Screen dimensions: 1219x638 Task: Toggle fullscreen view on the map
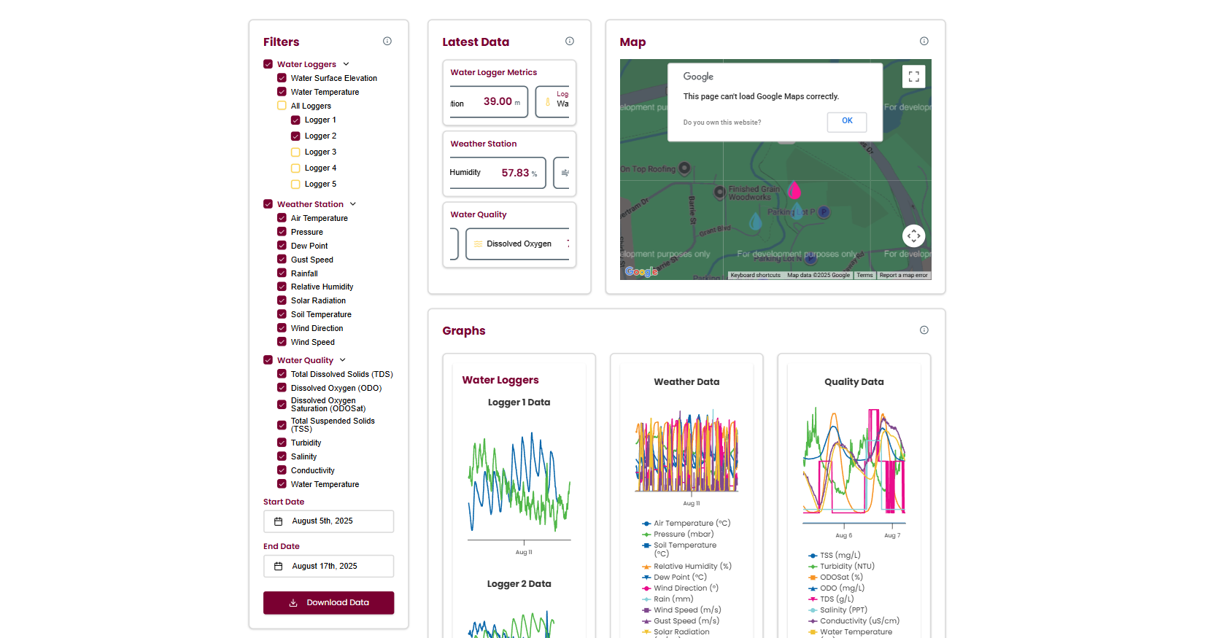(x=913, y=77)
